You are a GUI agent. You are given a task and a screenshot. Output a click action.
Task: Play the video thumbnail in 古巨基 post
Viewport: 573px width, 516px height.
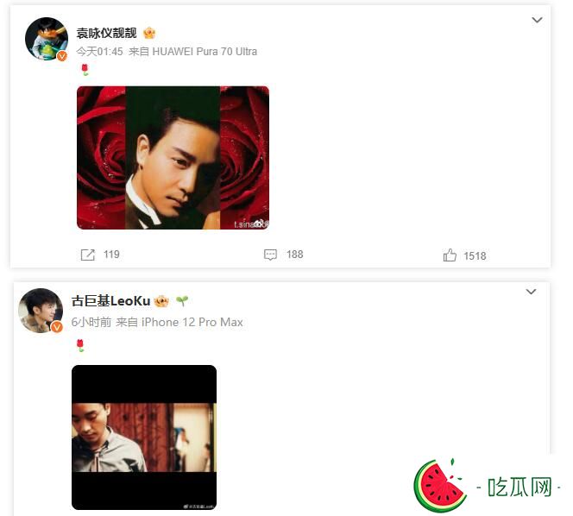coord(144,437)
